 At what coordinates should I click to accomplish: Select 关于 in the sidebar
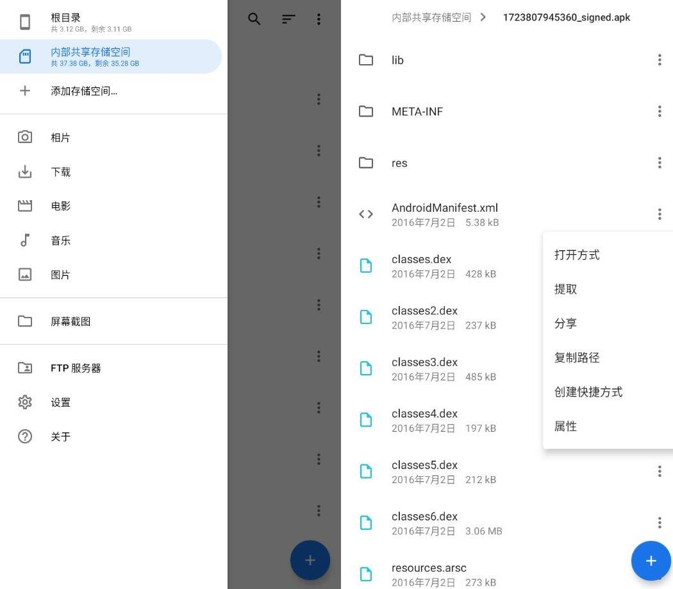(61, 437)
